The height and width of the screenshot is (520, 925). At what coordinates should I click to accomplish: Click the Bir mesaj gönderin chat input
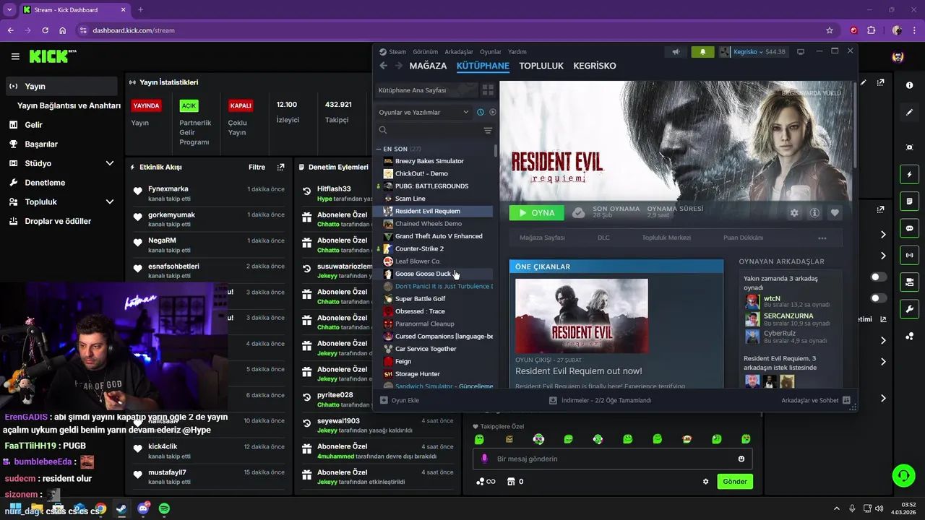tap(612, 459)
